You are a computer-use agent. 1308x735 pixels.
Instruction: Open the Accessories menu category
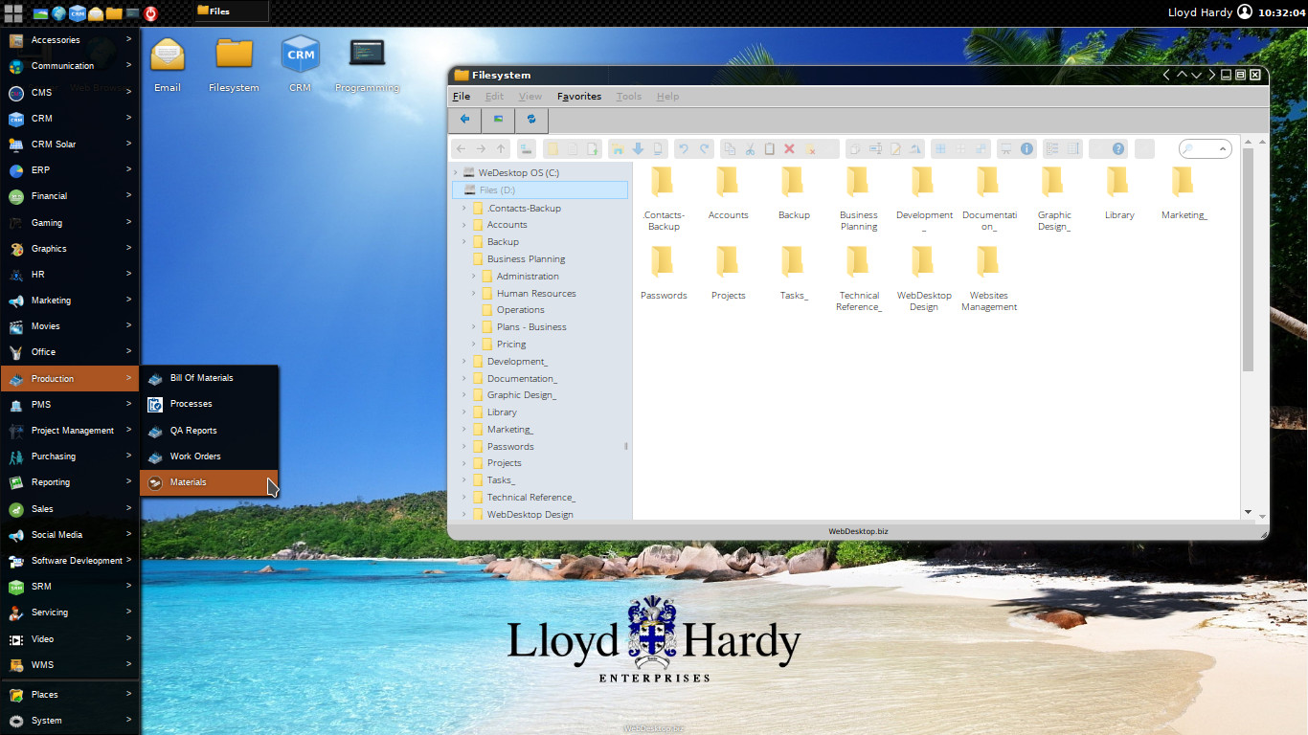coord(70,40)
